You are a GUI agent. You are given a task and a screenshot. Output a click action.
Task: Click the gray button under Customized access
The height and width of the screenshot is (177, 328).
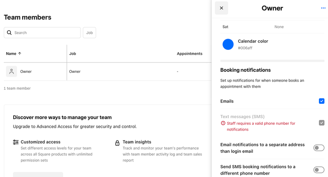coord(38,175)
